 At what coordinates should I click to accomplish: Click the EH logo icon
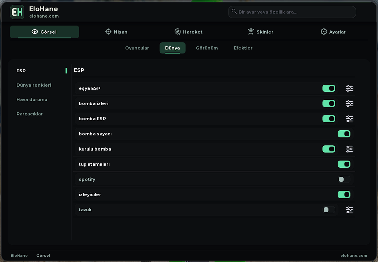click(17, 12)
